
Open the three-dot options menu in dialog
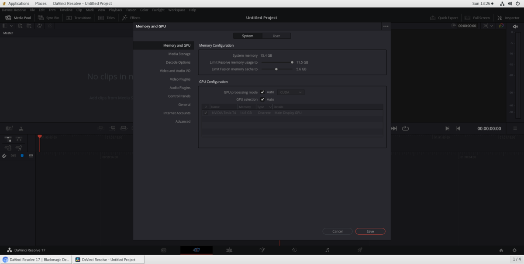386,26
